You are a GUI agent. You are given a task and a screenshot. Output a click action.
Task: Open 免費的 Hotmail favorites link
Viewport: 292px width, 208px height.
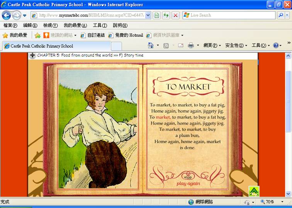click(x=126, y=35)
